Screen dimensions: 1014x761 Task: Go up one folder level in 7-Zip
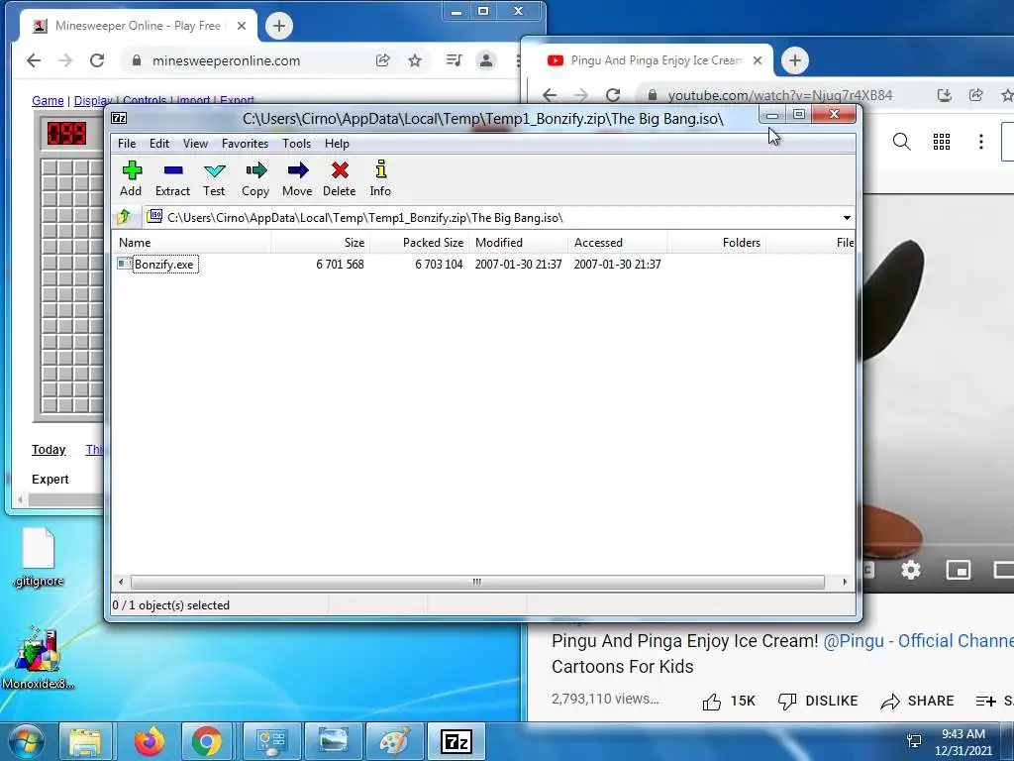click(x=124, y=217)
